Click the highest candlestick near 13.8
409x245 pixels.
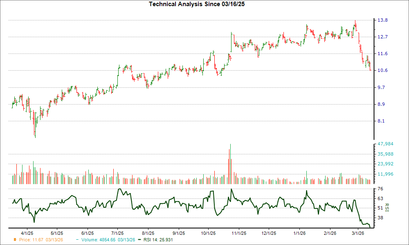pos(355,22)
